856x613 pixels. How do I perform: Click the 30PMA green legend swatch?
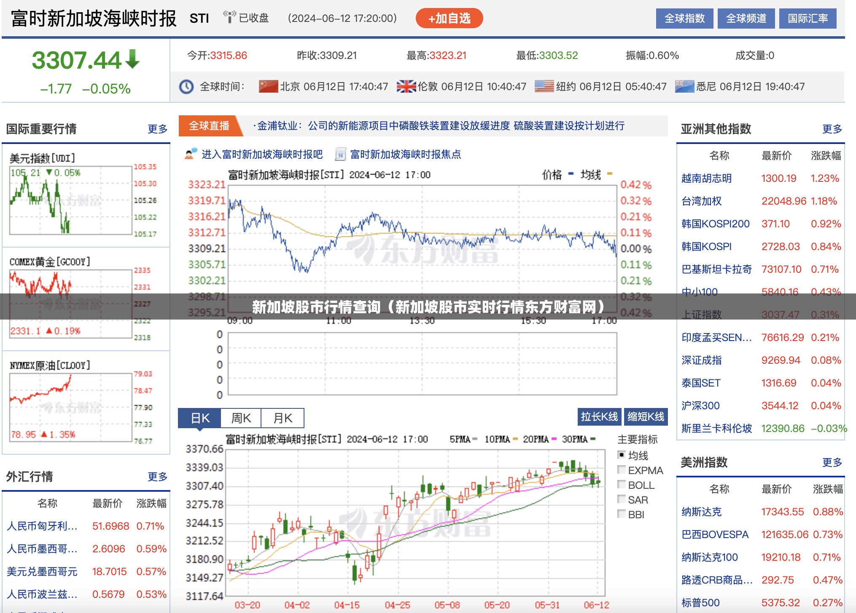(592, 439)
